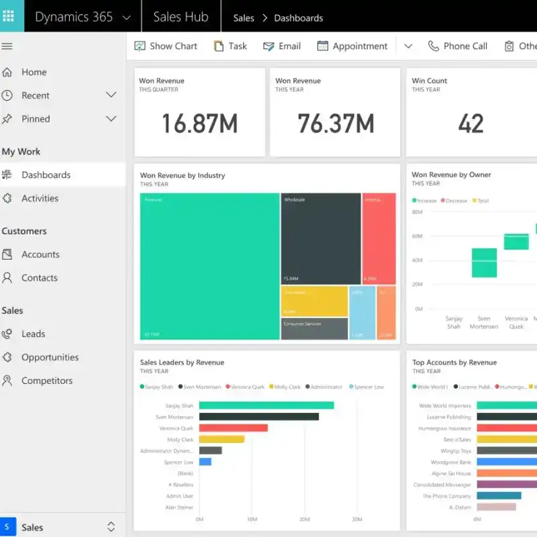Image resolution: width=537 pixels, height=537 pixels.
Task: Open Leads under Sales
Action: (x=62, y=334)
